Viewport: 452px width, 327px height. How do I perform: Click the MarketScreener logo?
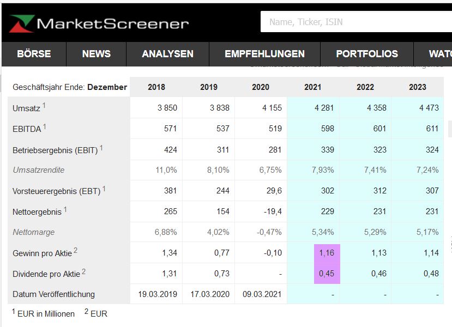coord(98,23)
